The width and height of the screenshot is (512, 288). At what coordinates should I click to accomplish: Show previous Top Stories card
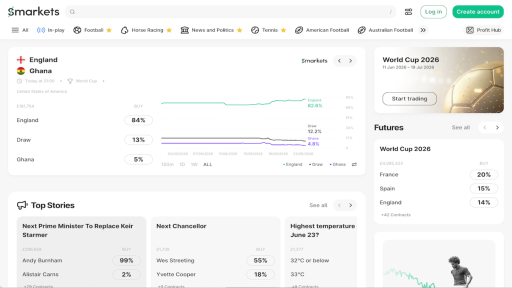339,205
